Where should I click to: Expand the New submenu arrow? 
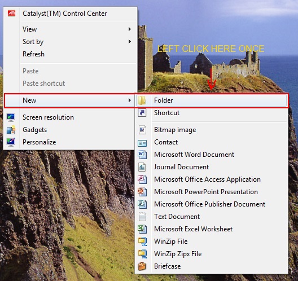click(130, 100)
